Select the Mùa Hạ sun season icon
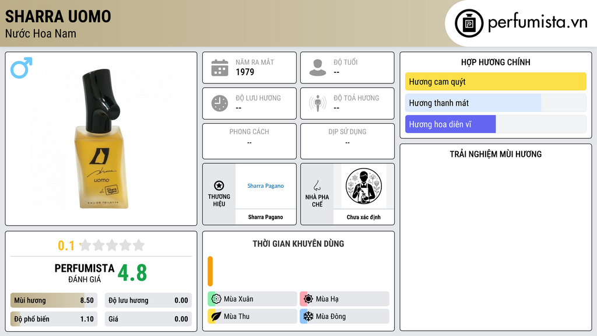597x336 pixels. click(308, 299)
